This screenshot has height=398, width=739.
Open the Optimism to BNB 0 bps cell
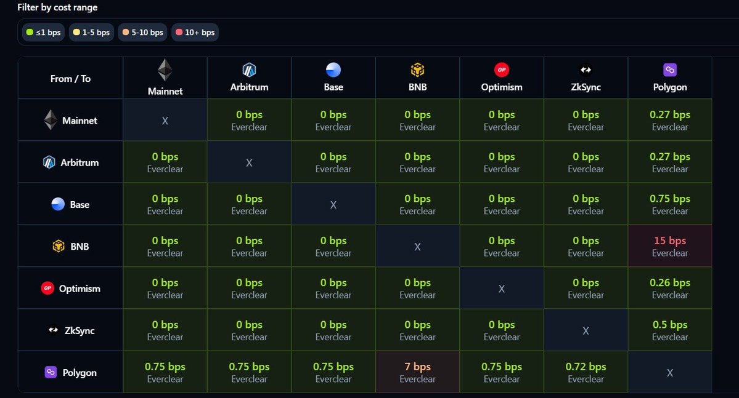point(417,288)
